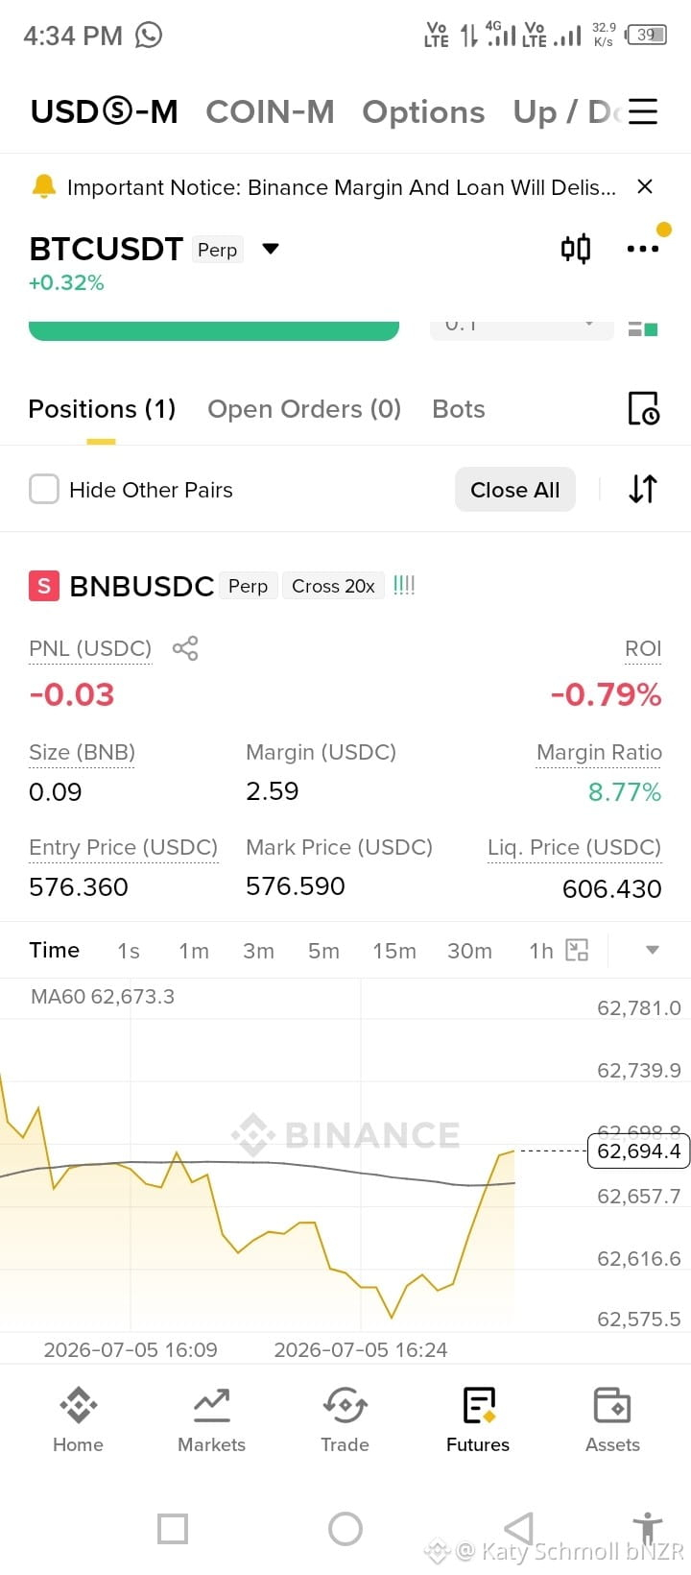Screen dimensions: 691x1575
Task: Tap the Close All button
Action: point(515,490)
